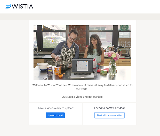The image size is (160, 136).
Task: Click 'I need to borrow a video:' text
Action: 109,108
